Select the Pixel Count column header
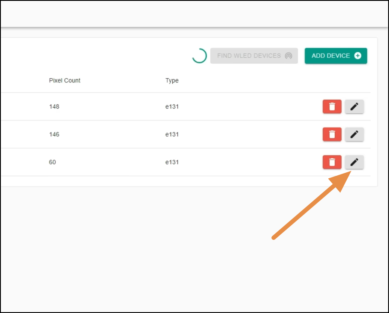 pyautogui.click(x=64, y=80)
